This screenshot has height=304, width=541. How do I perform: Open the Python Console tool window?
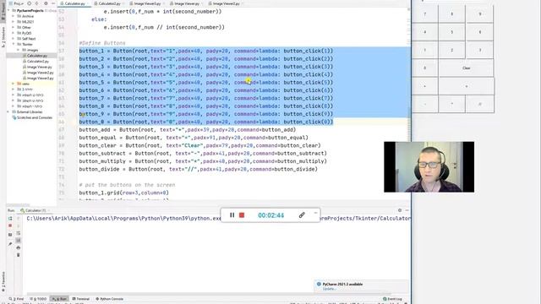(x=109, y=299)
